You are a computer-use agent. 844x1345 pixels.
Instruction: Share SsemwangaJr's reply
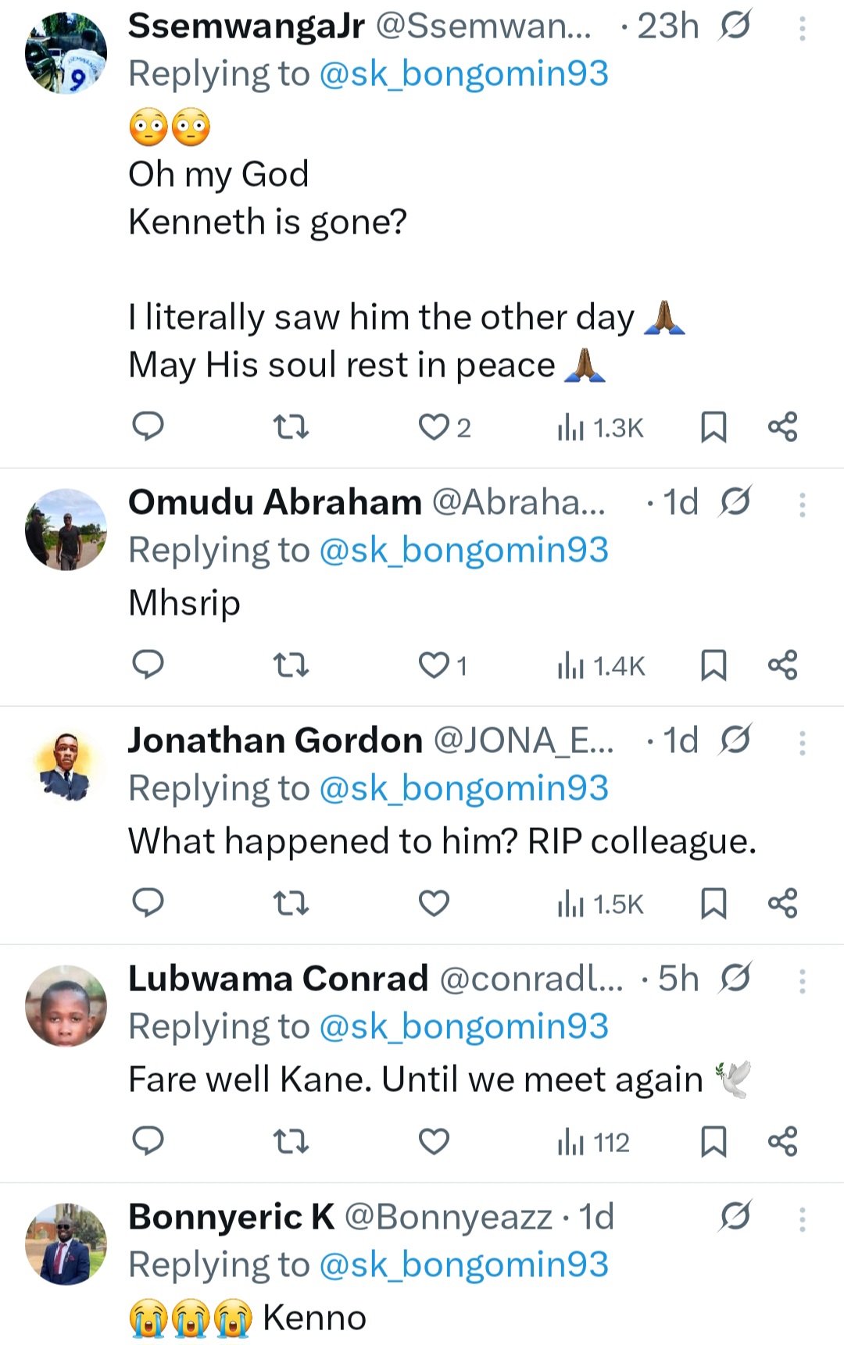pos(782,427)
